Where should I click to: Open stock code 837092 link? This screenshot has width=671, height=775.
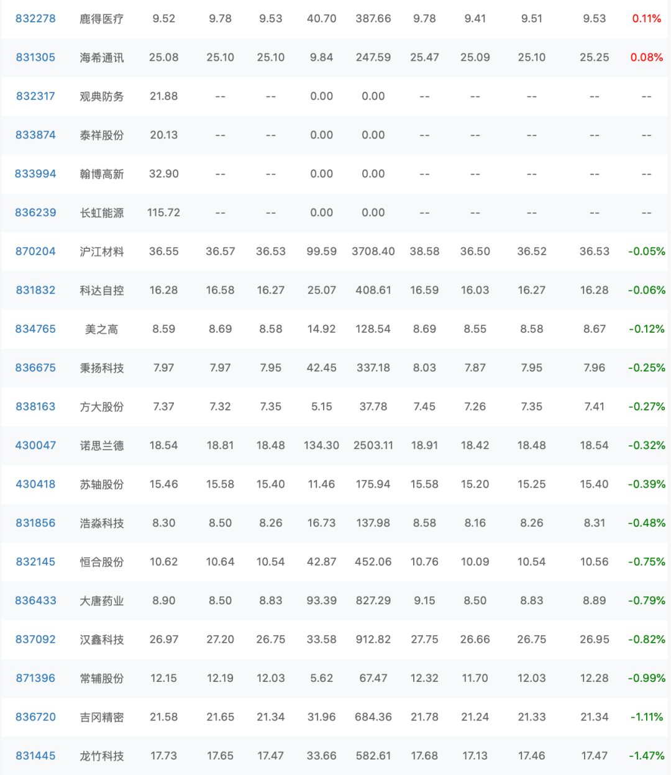coord(35,640)
